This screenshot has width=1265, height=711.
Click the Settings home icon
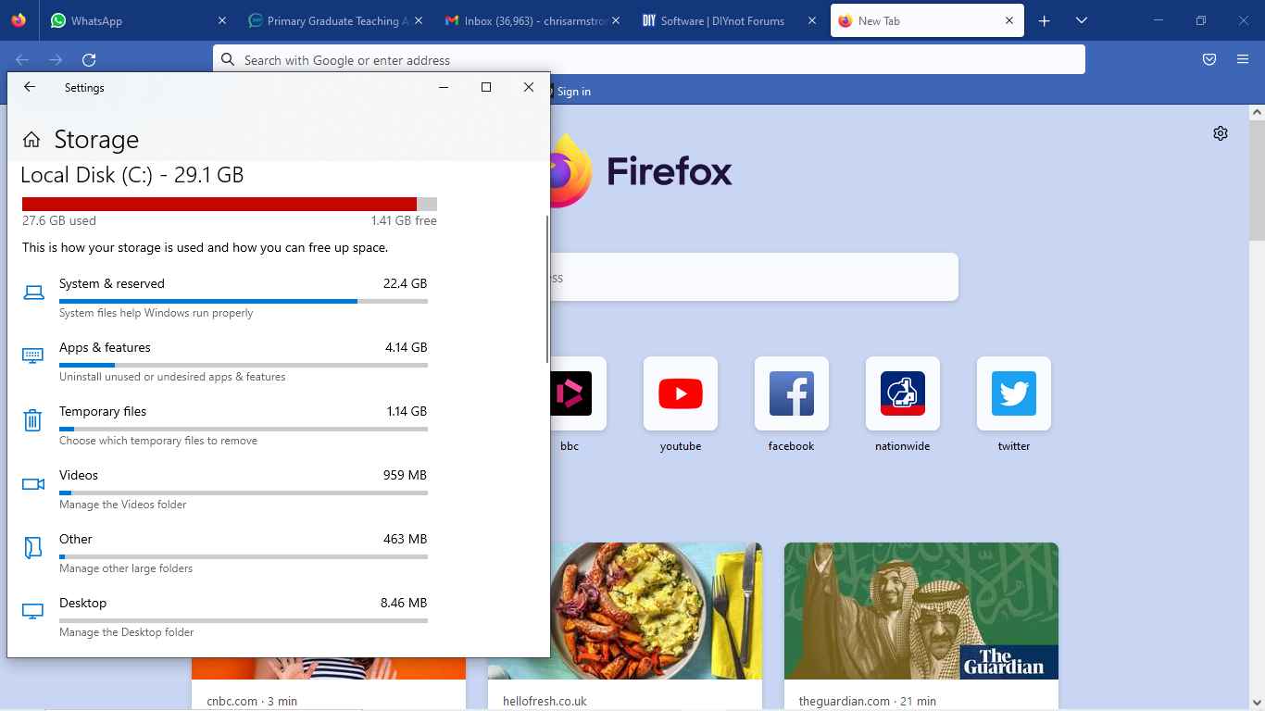coord(31,140)
